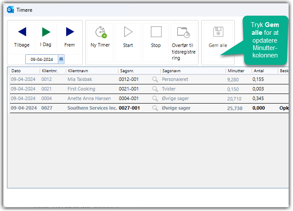Select the Mia Taisbak client name
This screenshot has height=211, width=293.
click(x=80, y=79)
